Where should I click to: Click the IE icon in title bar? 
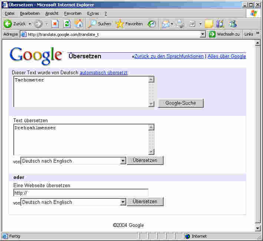[x=5, y=5]
